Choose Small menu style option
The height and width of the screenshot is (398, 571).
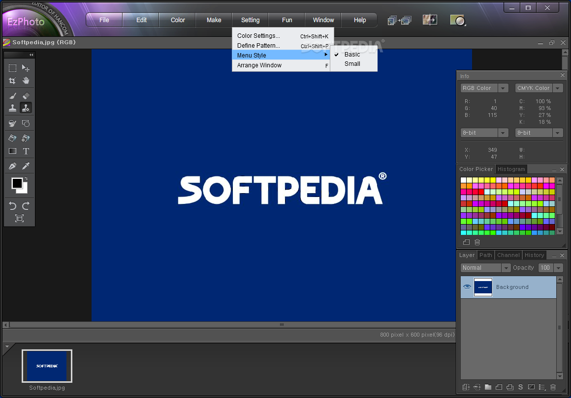click(x=352, y=64)
